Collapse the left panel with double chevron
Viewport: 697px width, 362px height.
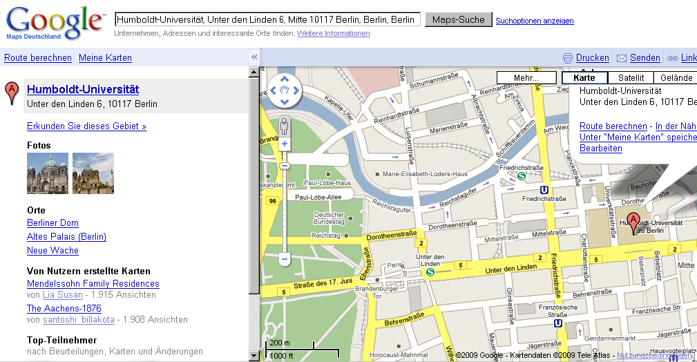[254, 57]
